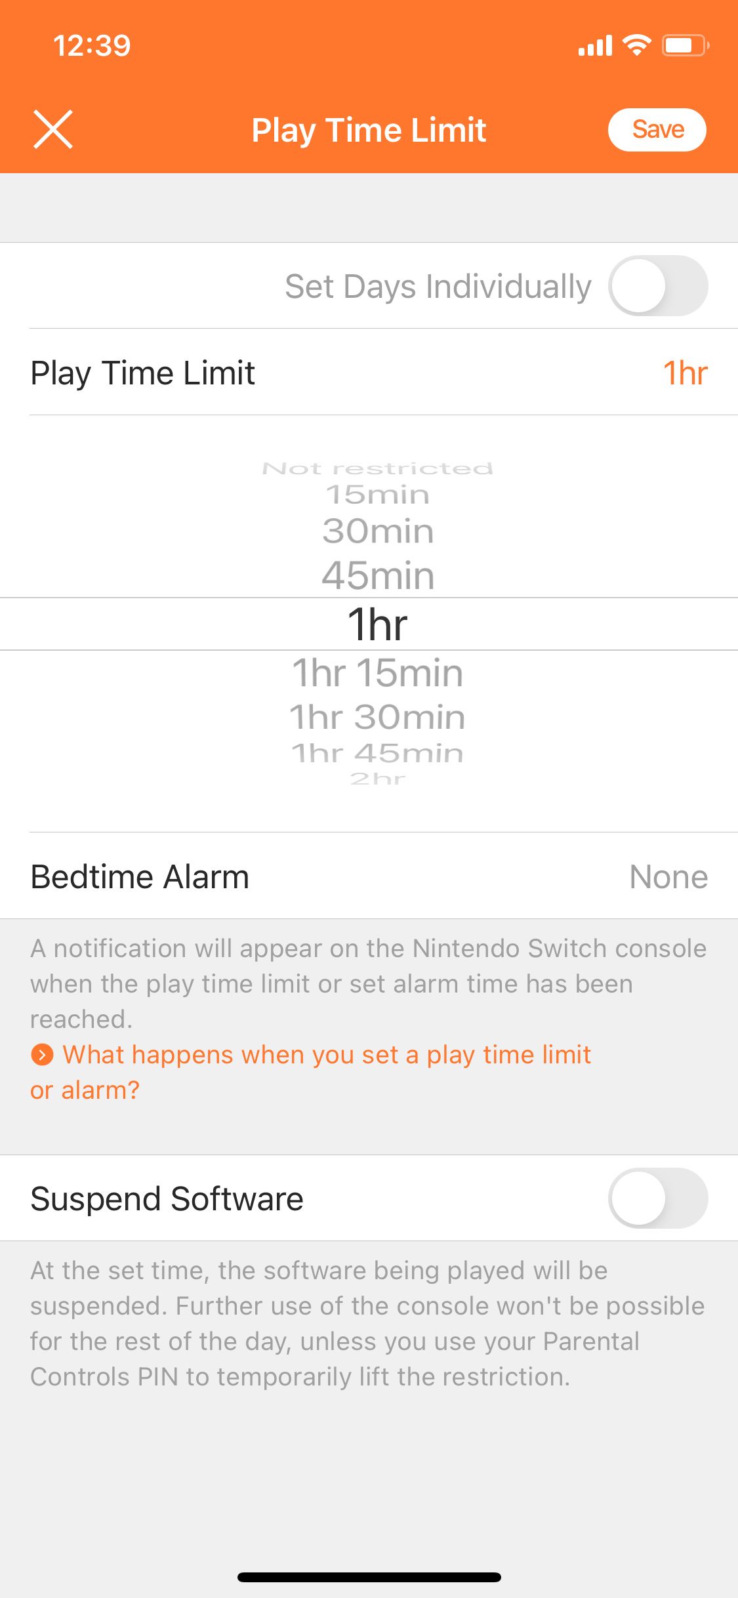Pick 1hr 45min from the wheel
The height and width of the screenshot is (1598, 738).
(x=378, y=753)
